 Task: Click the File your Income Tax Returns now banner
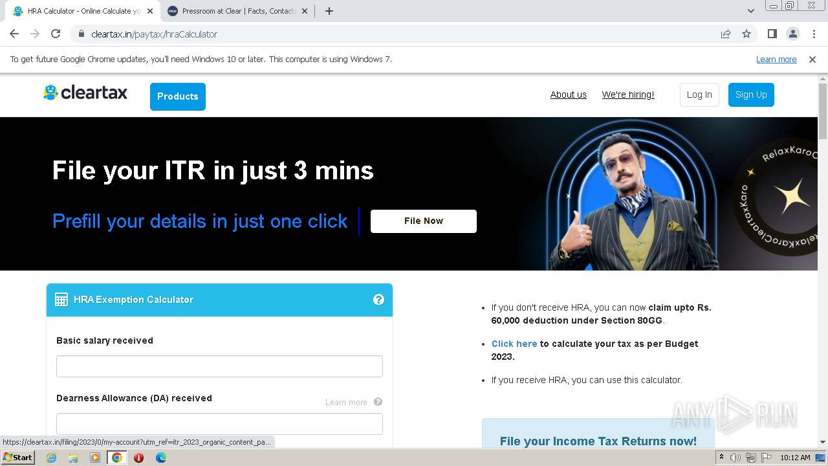point(598,434)
